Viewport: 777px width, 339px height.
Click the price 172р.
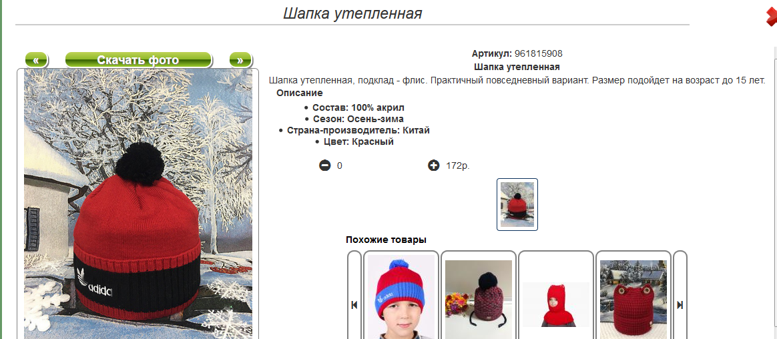pos(458,165)
